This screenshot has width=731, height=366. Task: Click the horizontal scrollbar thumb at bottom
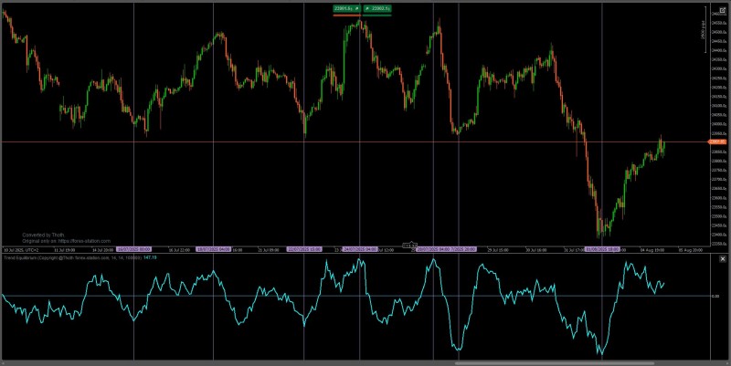click(555, 363)
